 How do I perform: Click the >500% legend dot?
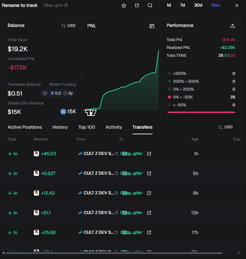[x=169, y=73]
